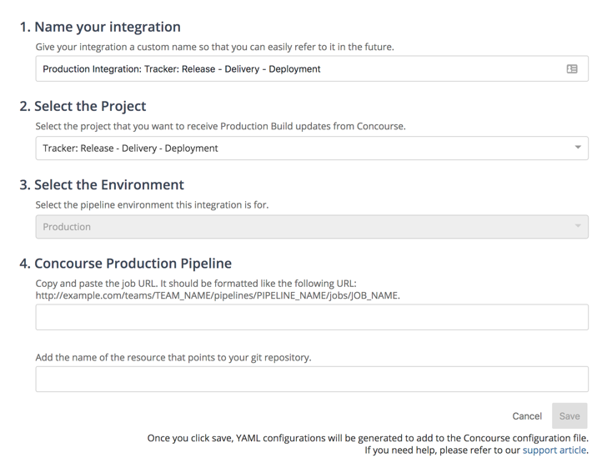Click the "3. Select the Environment" heading
Image resolution: width=607 pixels, height=463 pixels.
102,184
